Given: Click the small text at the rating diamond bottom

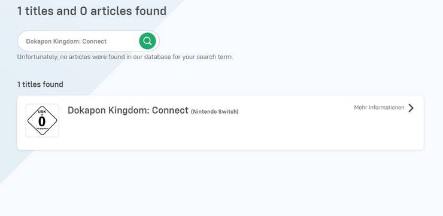Looking at the screenshot, I should [42, 129].
